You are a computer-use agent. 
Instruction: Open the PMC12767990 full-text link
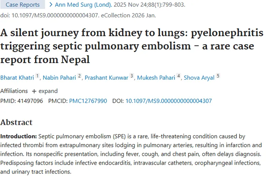point(88,101)
